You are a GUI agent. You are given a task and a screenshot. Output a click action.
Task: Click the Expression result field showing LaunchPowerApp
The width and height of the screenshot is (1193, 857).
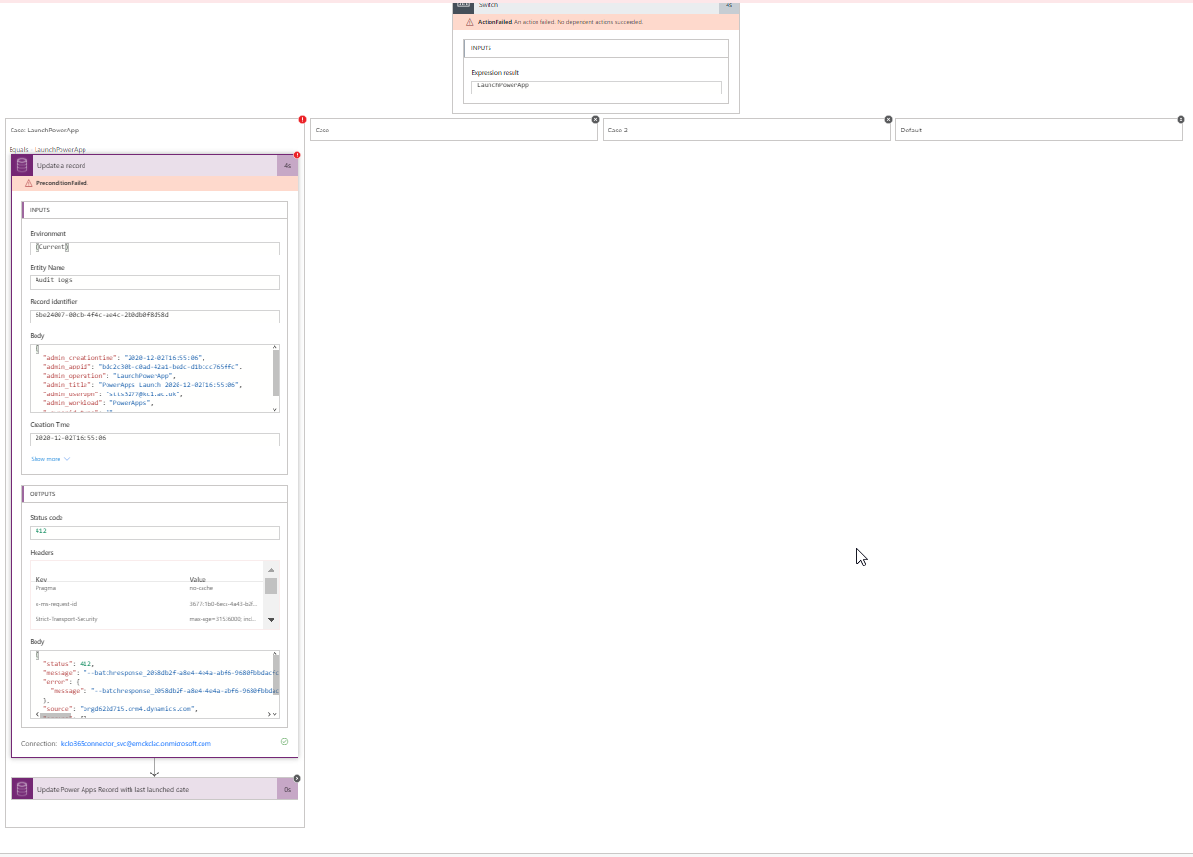[x=595, y=87]
